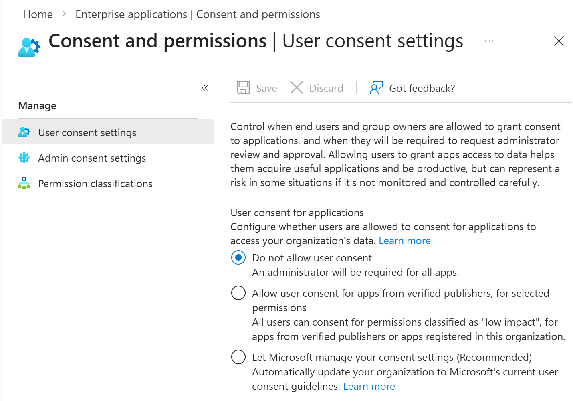Collapse the Manage sidebar with the chevron

205,88
